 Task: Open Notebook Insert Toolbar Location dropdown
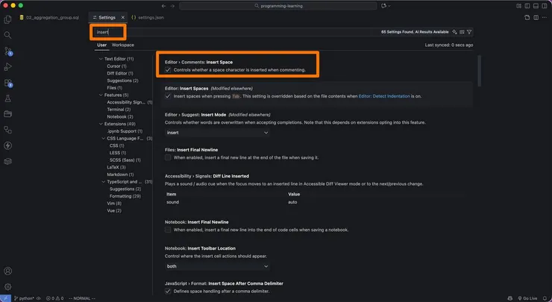click(217, 266)
